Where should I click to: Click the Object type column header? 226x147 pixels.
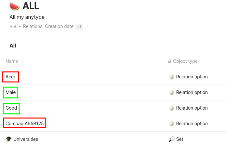click(x=185, y=61)
